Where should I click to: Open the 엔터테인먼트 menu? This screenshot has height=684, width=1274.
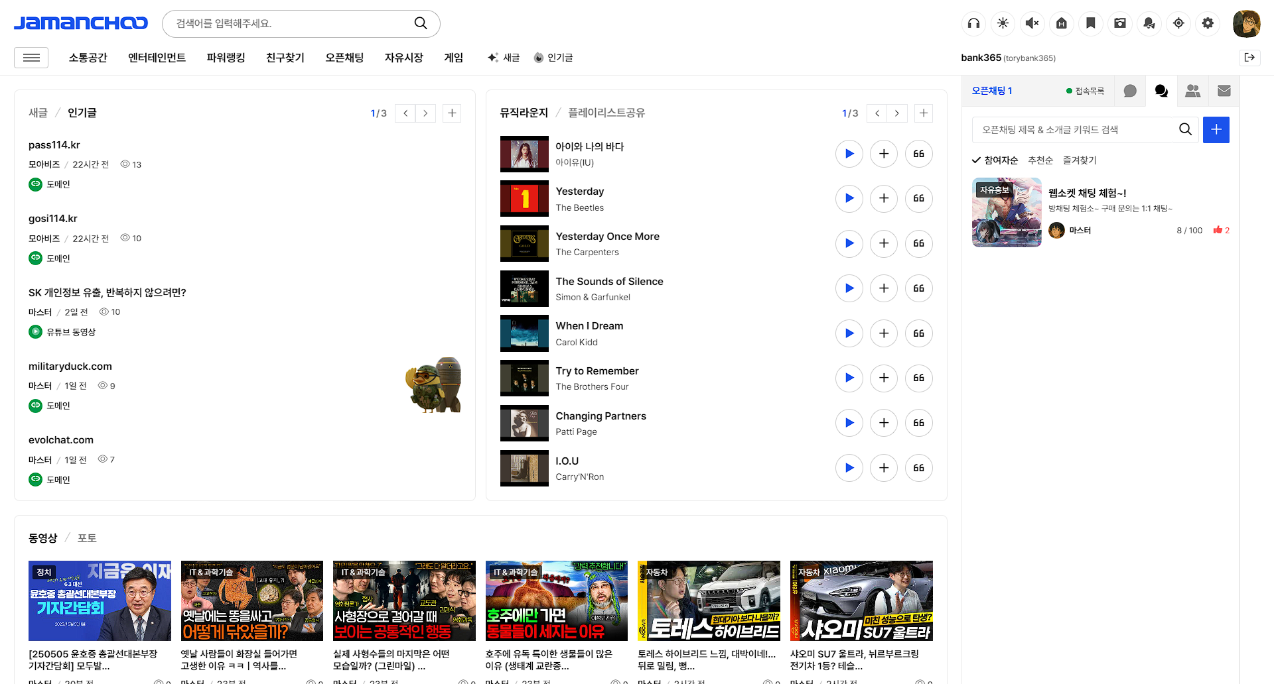coord(157,58)
